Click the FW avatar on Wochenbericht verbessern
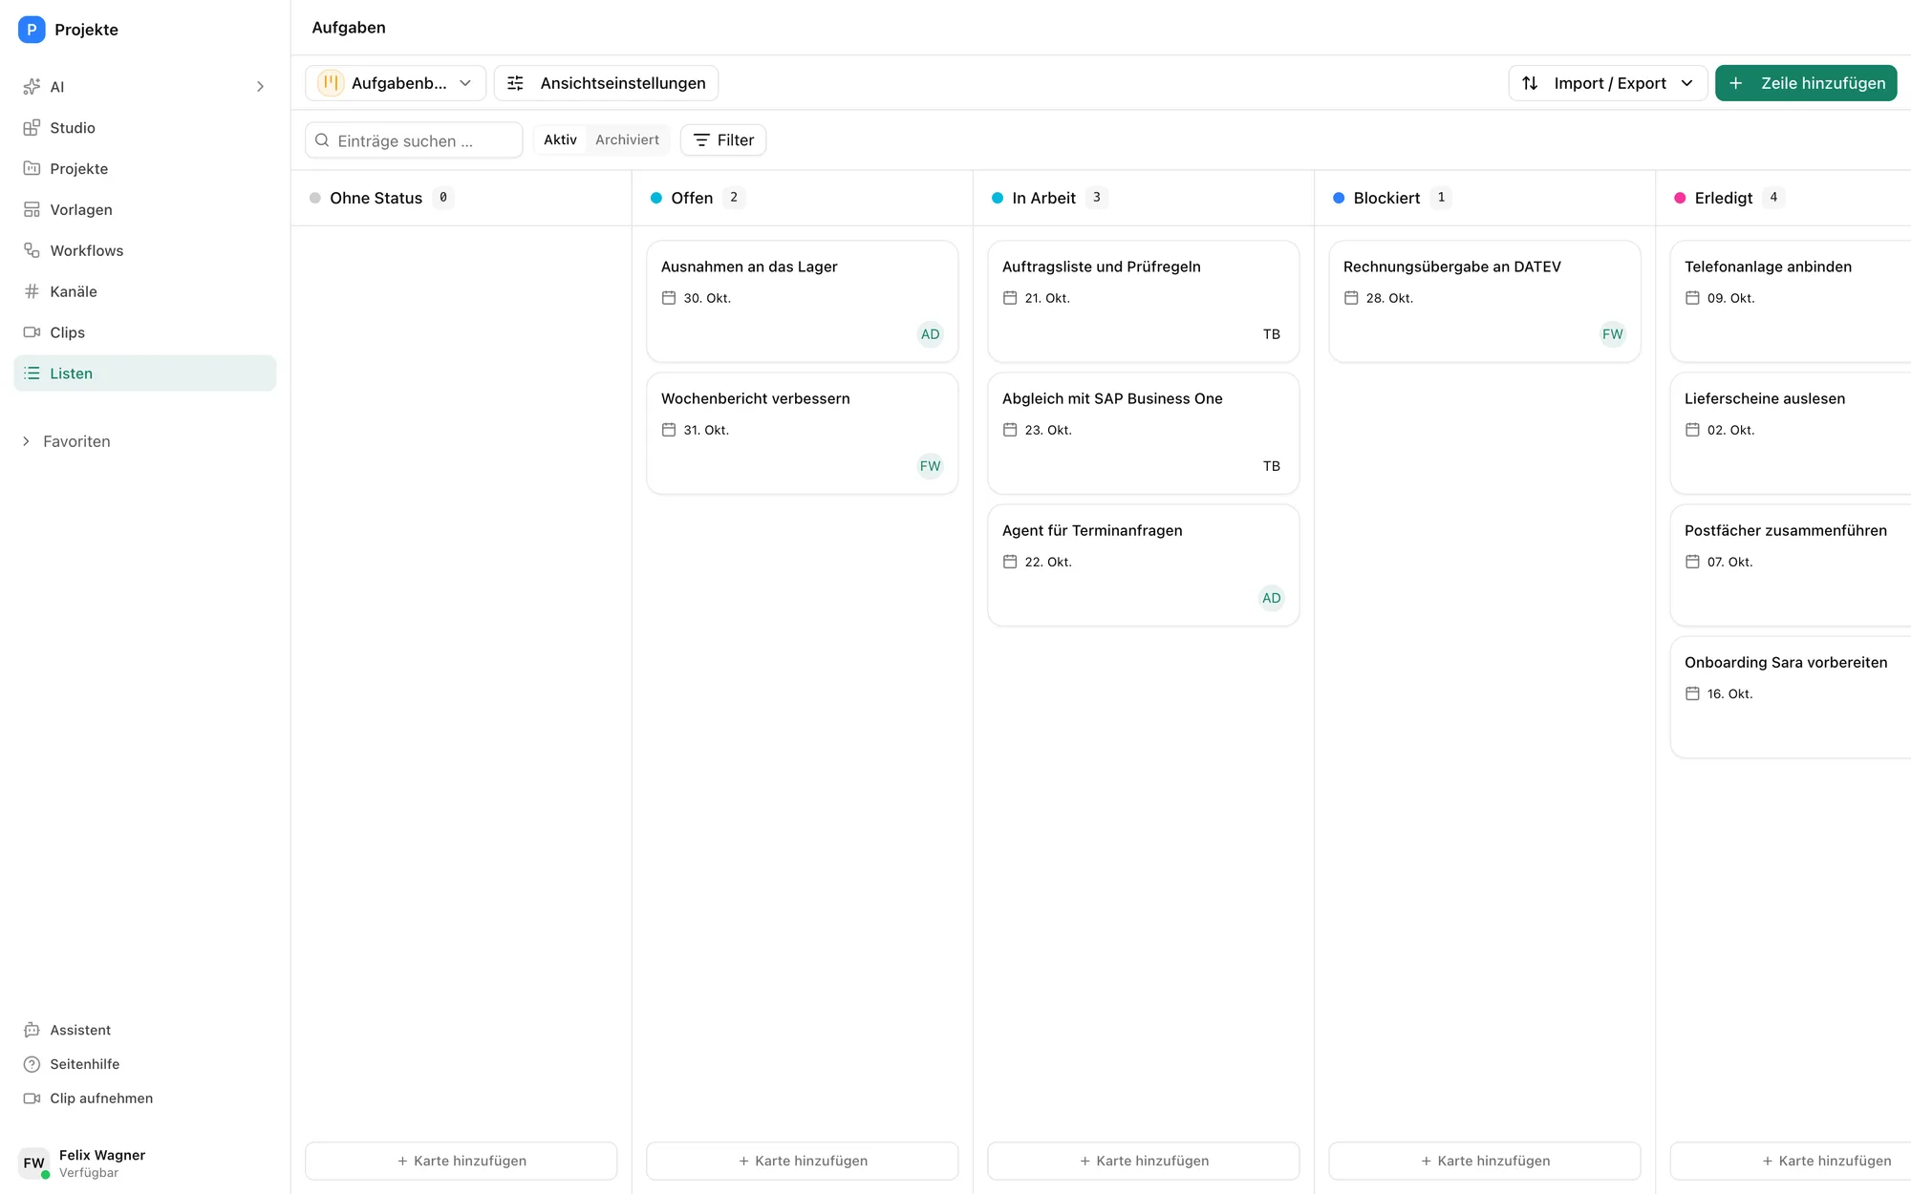 [930, 466]
